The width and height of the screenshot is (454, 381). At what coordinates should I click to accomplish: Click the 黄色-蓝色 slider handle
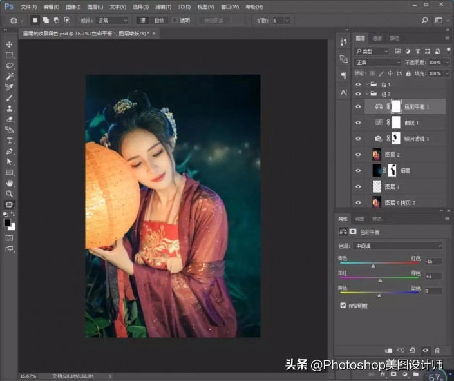pyautogui.click(x=379, y=295)
